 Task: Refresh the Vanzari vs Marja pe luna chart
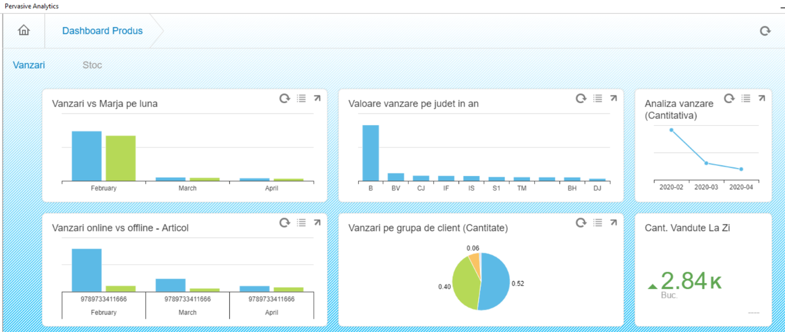pos(284,98)
